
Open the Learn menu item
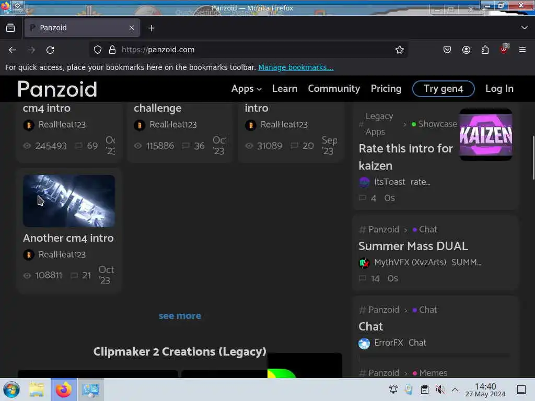(285, 89)
